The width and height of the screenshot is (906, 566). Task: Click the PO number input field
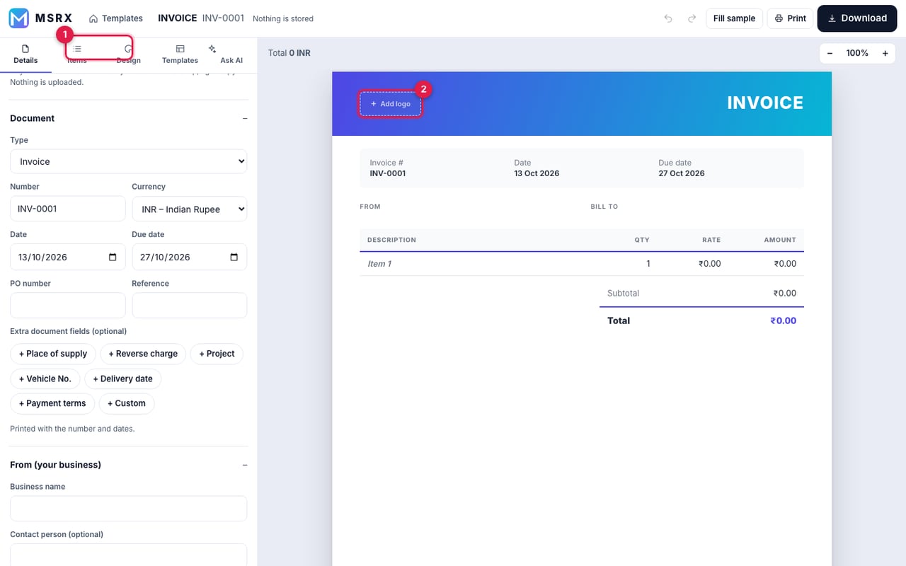pos(68,305)
